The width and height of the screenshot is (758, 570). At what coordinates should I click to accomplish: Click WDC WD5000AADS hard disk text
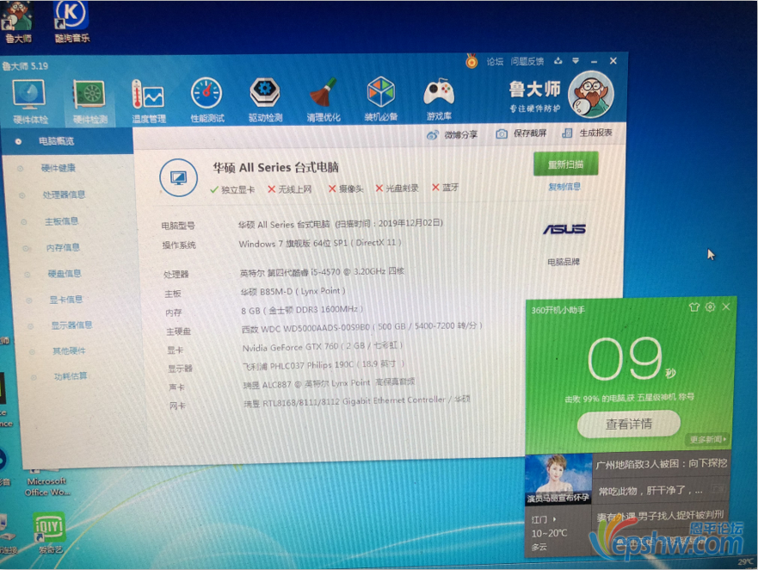(x=362, y=327)
